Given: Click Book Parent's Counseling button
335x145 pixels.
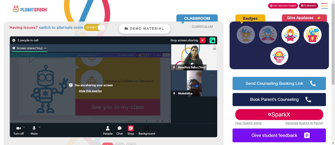Looking at the screenshot, I should pos(279,100).
